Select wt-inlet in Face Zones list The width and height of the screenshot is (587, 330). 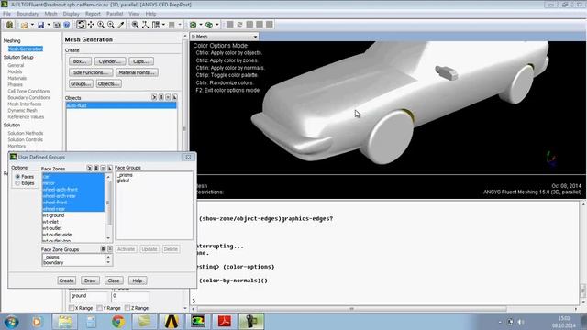point(73,222)
